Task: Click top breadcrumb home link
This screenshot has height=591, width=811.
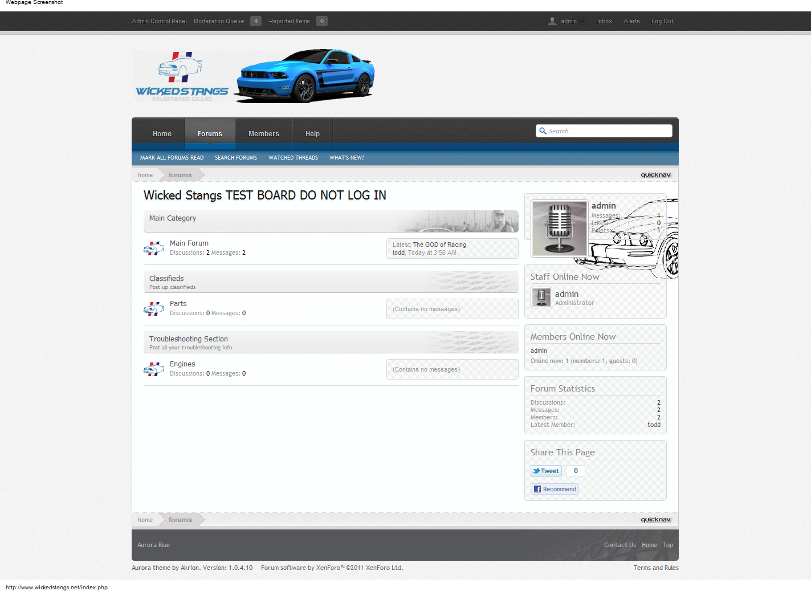Action: pyautogui.click(x=145, y=175)
